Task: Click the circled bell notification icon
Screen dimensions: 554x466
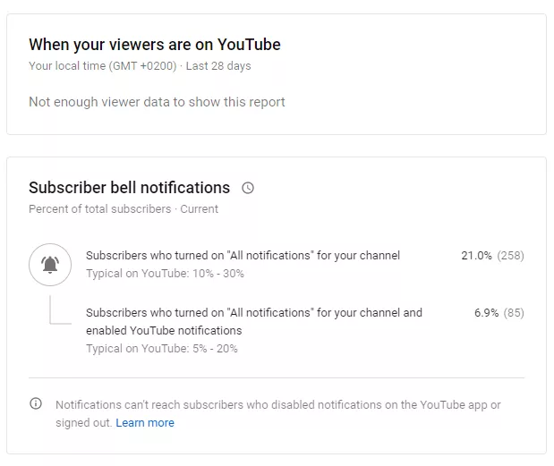Action: point(50,264)
